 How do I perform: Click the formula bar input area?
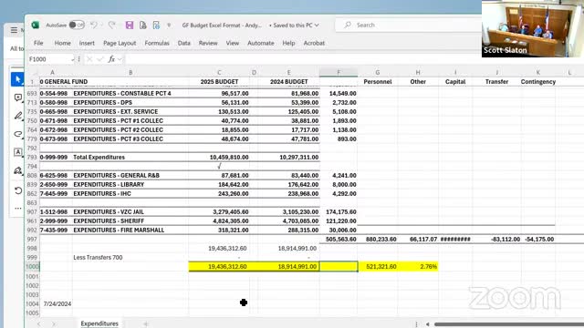(302, 59)
